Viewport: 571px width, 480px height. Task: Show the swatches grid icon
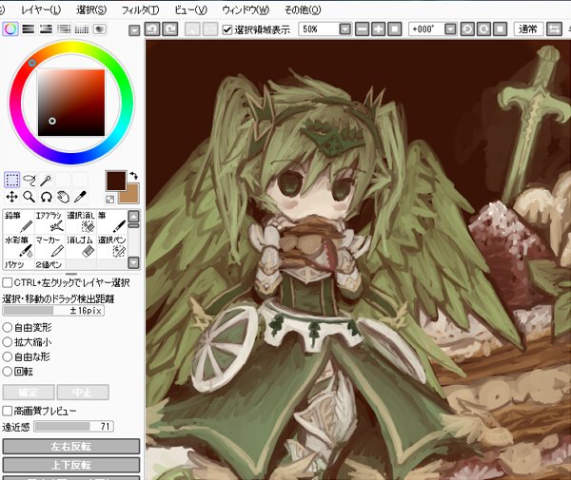pos(82,29)
